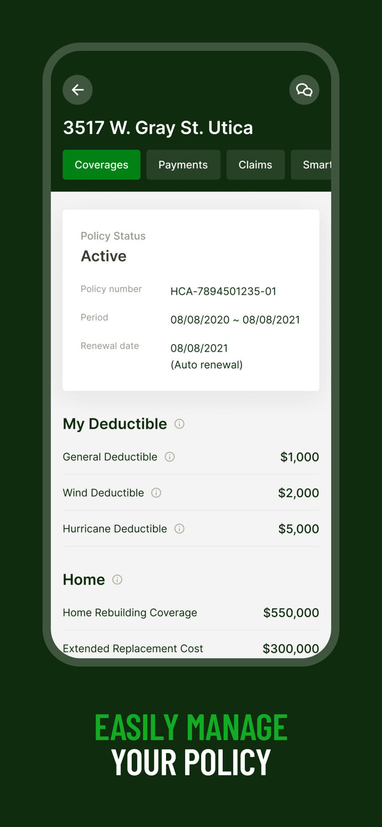Open the Home Rebuilding Coverage row
Screen dimensions: 382x827
pos(191,613)
